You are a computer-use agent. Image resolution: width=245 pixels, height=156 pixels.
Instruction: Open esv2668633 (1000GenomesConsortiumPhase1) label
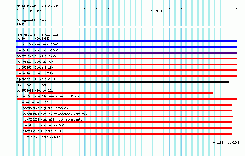(x=56, y=114)
